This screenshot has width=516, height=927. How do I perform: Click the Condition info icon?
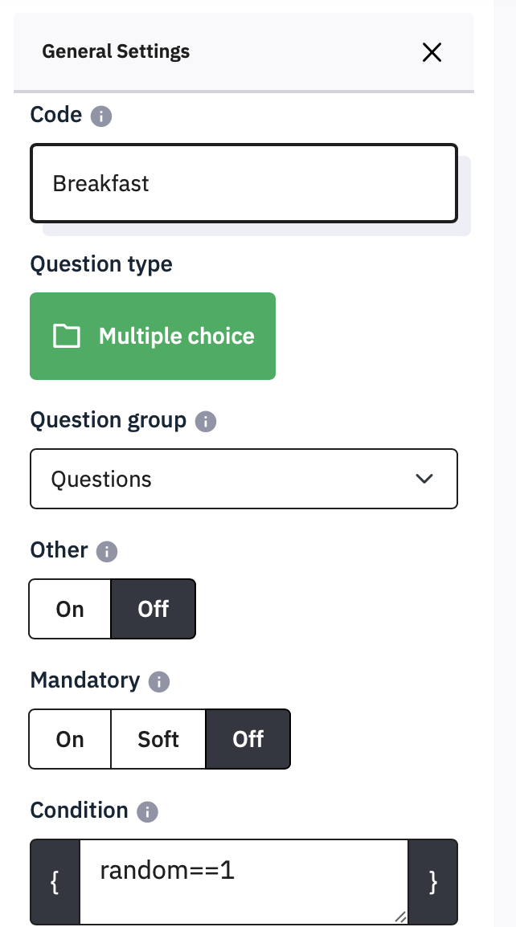(x=147, y=812)
